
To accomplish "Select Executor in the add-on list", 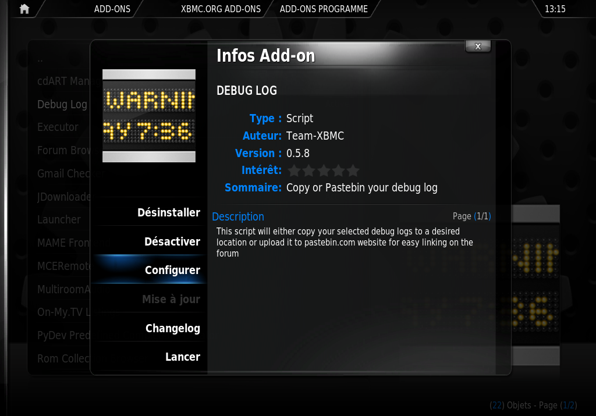I will (58, 127).
